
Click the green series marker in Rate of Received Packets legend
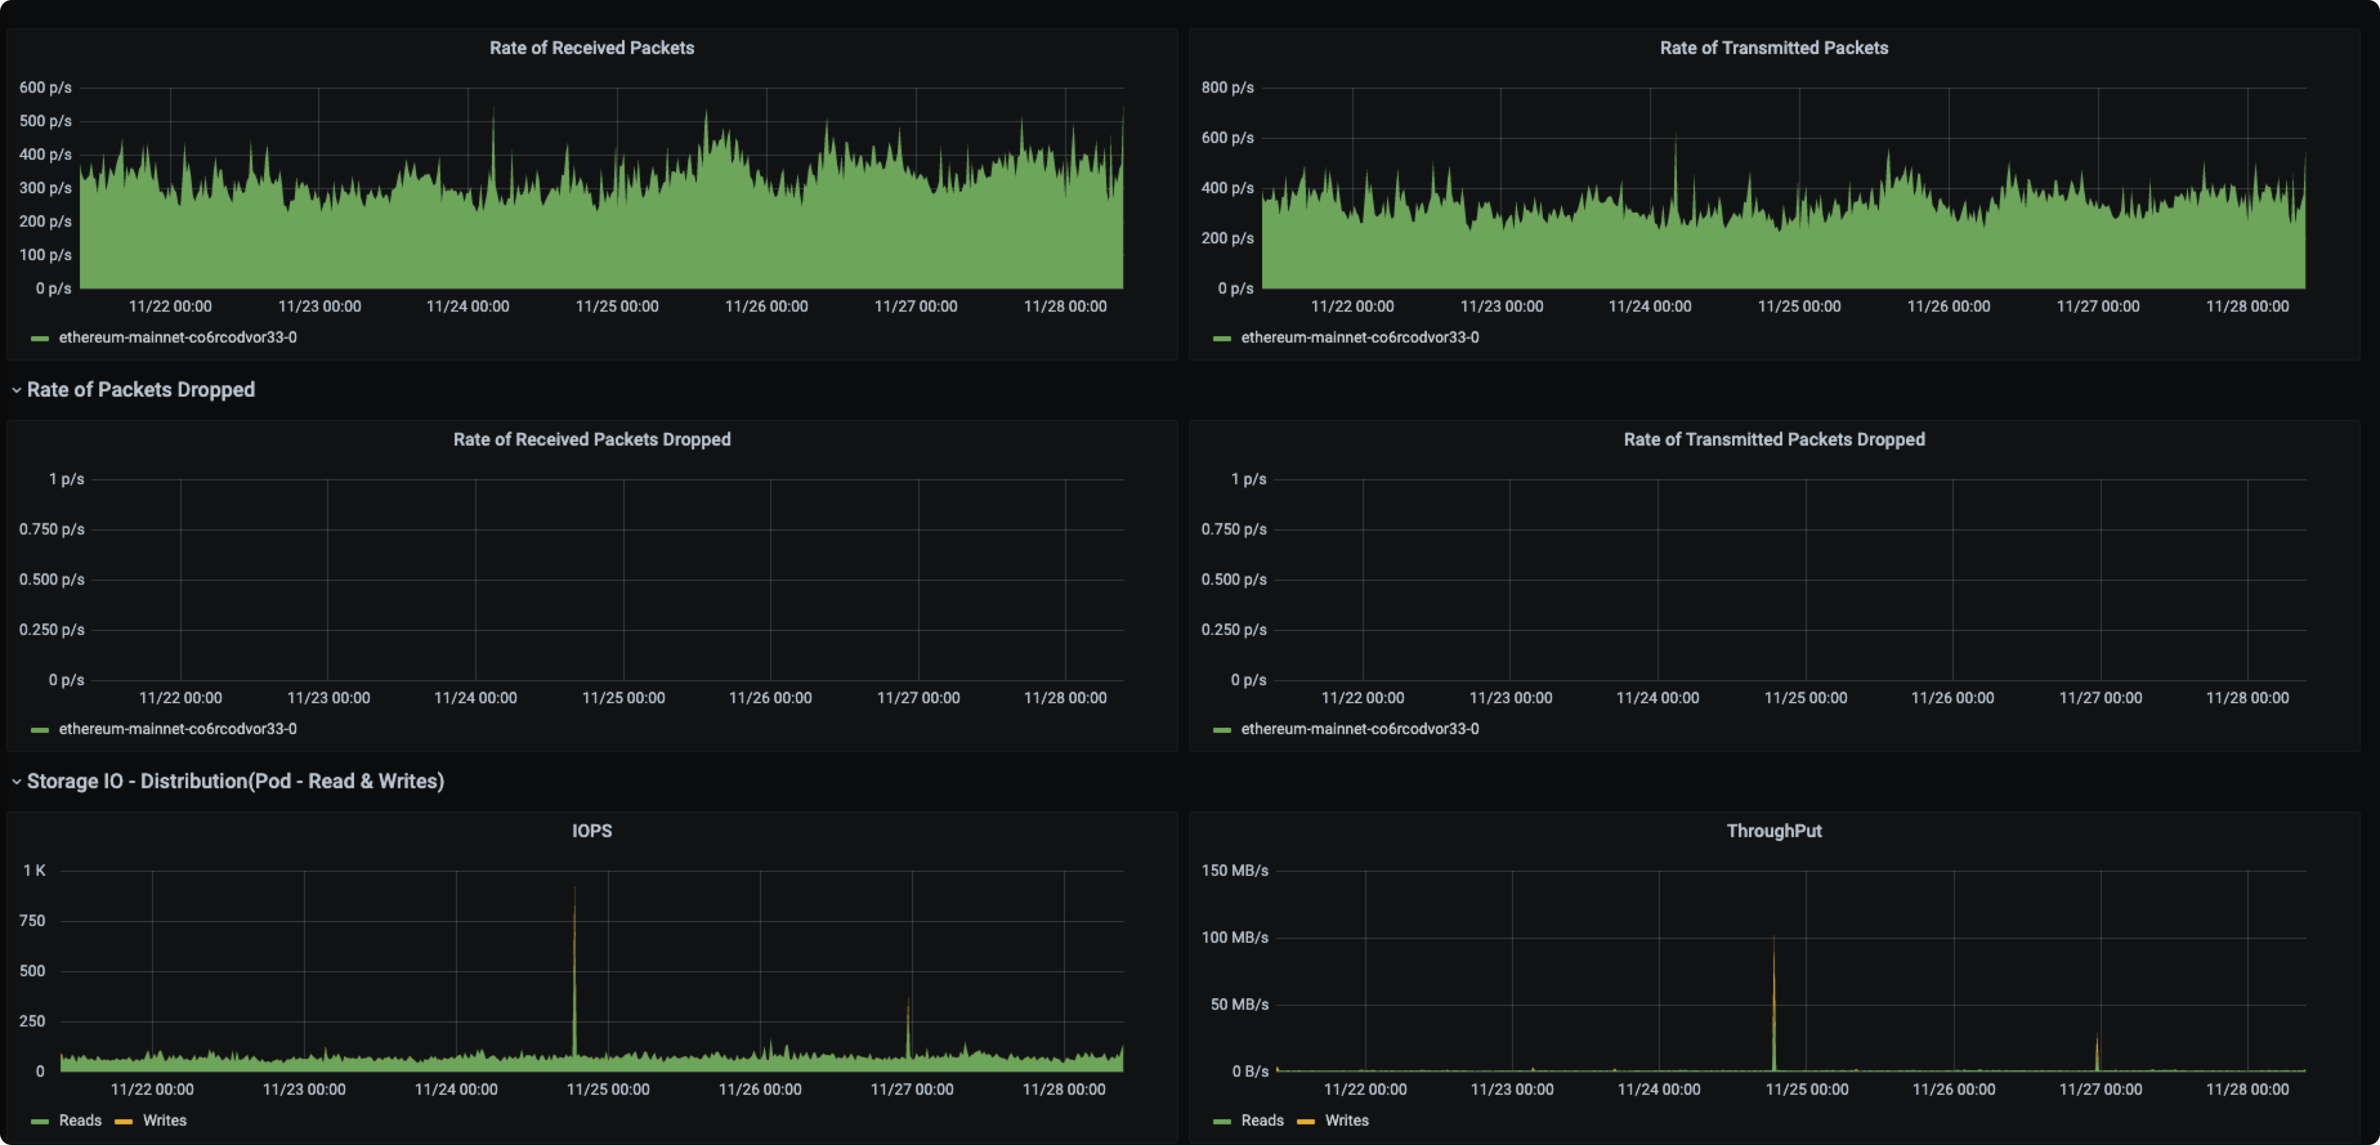pyautogui.click(x=39, y=338)
